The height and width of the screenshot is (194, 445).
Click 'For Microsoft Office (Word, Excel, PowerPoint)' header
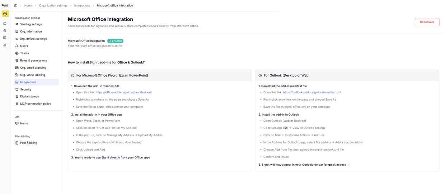tap(112, 76)
